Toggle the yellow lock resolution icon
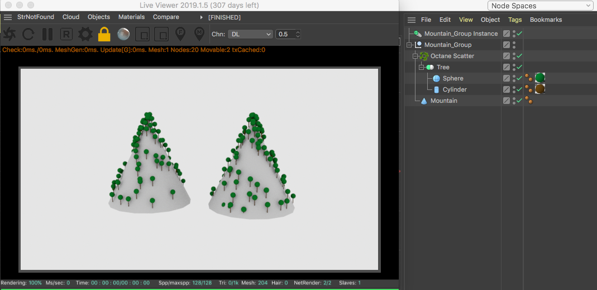This screenshot has width=597, height=290. pos(104,35)
